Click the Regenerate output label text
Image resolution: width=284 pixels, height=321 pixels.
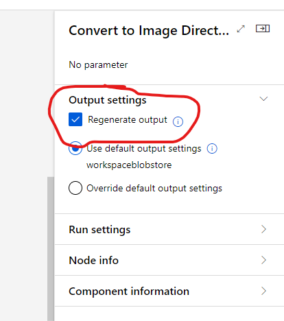pyautogui.click(x=128, y=120)
